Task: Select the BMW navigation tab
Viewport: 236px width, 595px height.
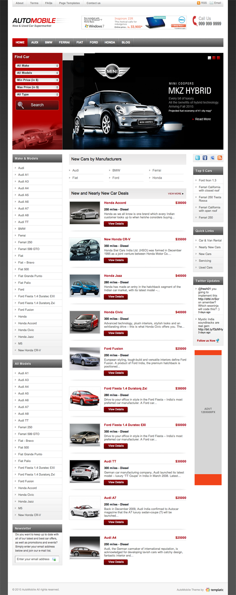Action: pos(49,42)
